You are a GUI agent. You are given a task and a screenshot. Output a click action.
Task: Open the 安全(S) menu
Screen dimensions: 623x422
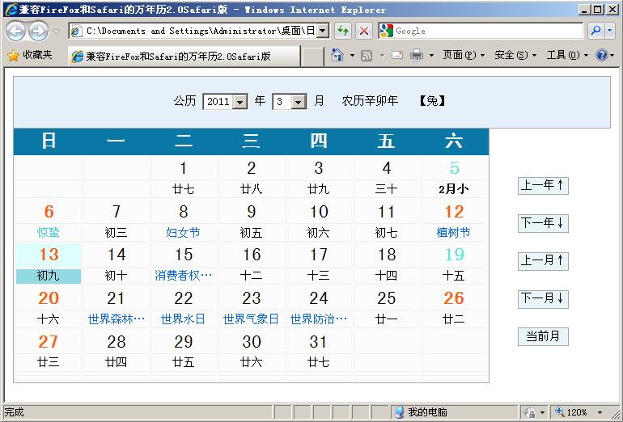[x=515, y=55]
